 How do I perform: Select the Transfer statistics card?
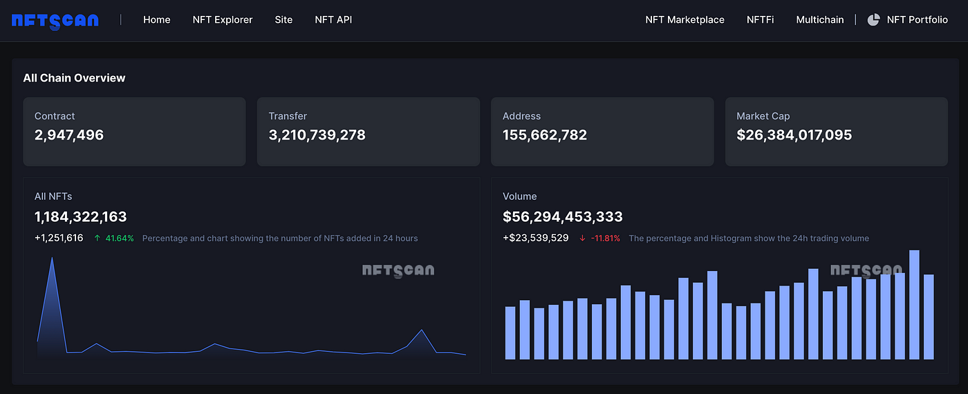pyautogui.click(x=368, y=131)
